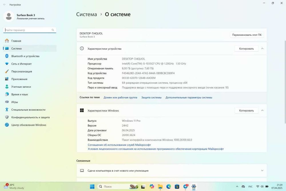The height and width of the screenshot is (191, 286).
Task: Click the Surface Book 3 account avatar
Action: pyautogui.click(x=9, y=16)
